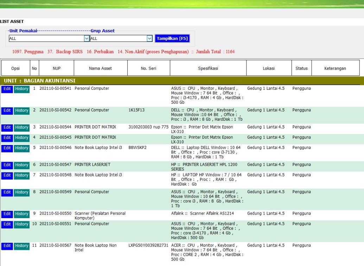Select serial number LXPG50Y0039282731
The height and width of the screenshot is (266, 364).
click(148, 245)
